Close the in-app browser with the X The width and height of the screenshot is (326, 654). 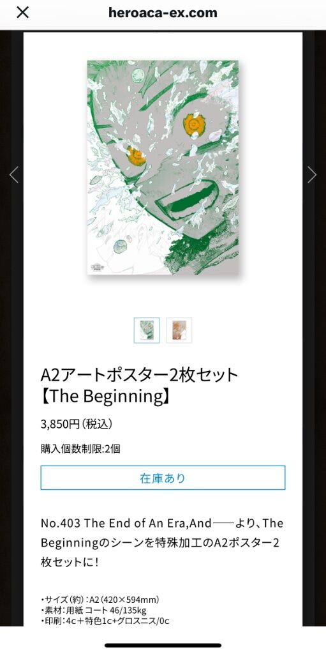pyautogui.click(x=22, y=13)
